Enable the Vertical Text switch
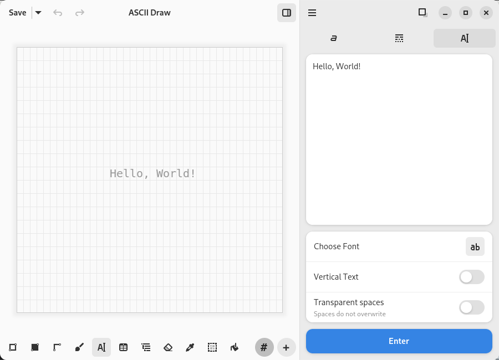Screen dimensions: 499x360 coord(472,277)
